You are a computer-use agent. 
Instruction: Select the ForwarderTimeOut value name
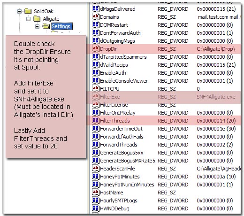click(121, 129)
